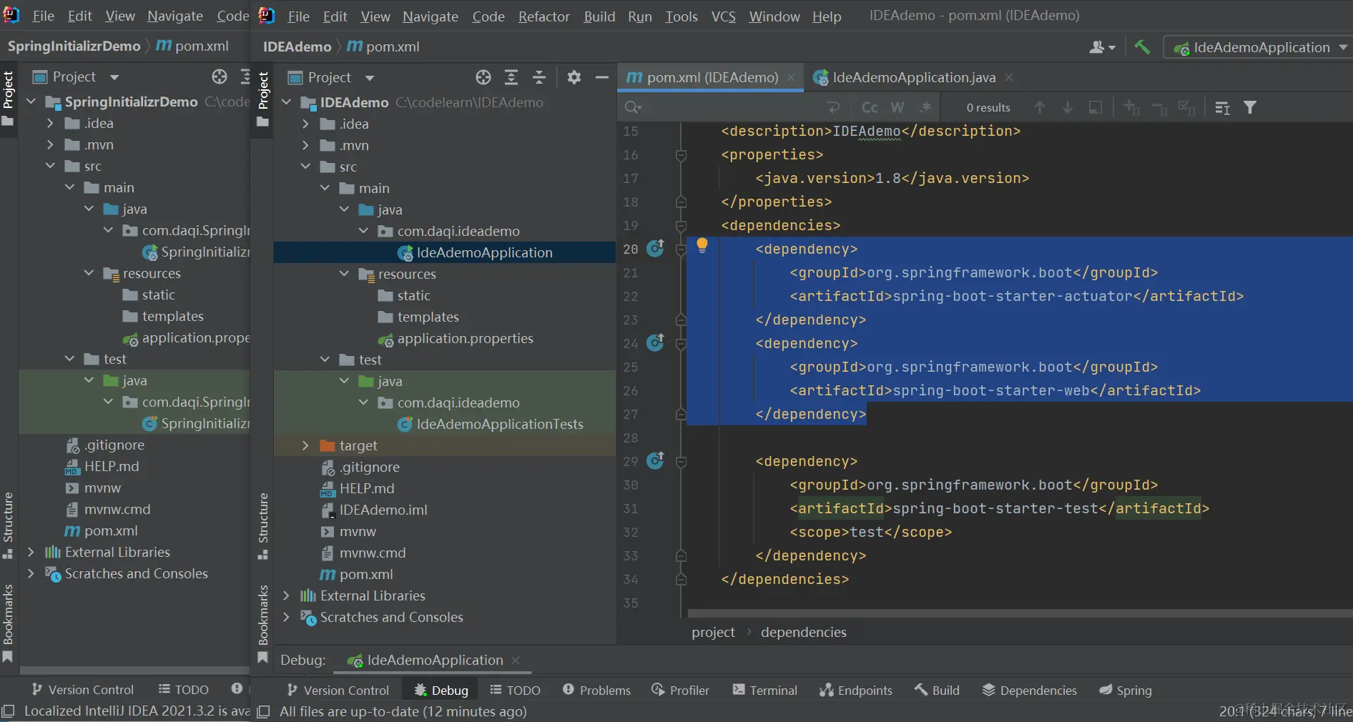Click the yellow light bulb intention icon

(x=702, y=245)
